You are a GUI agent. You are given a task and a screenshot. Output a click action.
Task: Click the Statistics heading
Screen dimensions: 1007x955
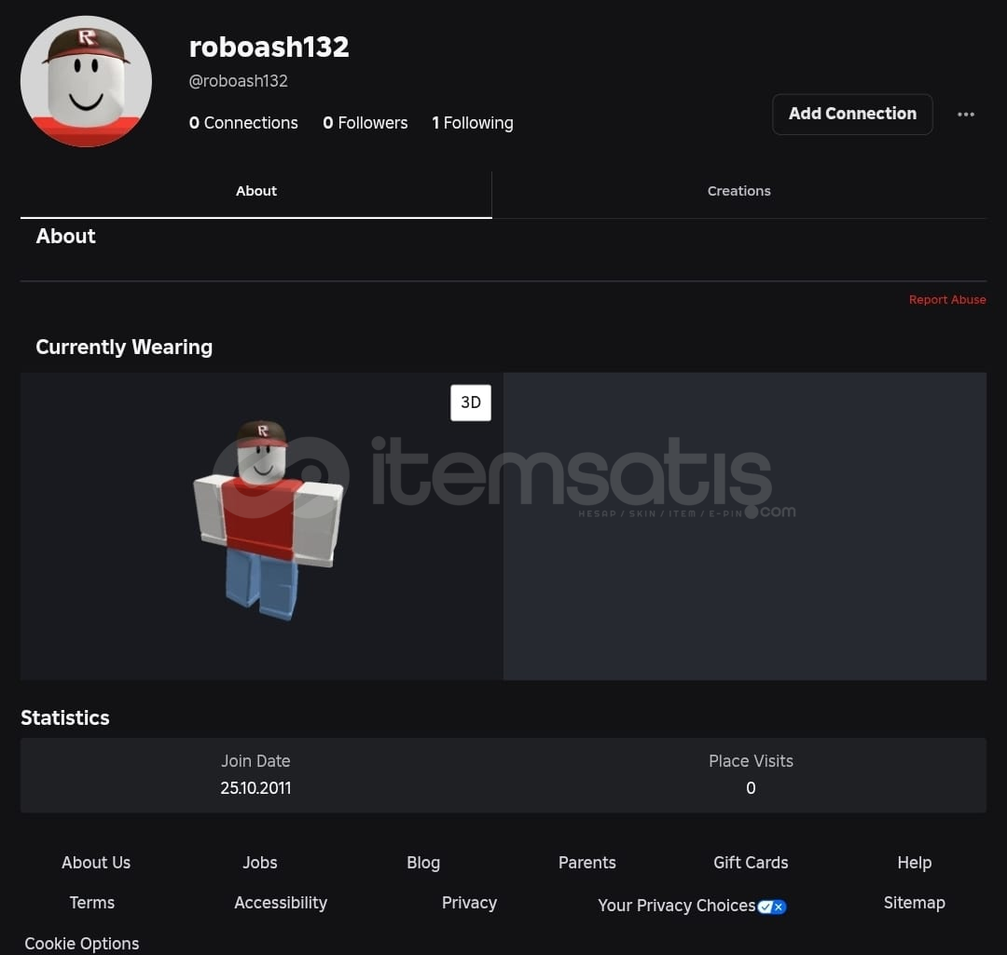coord(65,717)
